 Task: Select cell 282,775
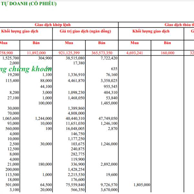click(78, 154)
